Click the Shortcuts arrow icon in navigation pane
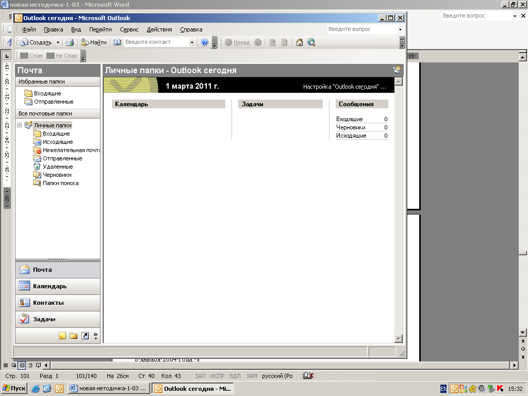 (x=85, y=336)
